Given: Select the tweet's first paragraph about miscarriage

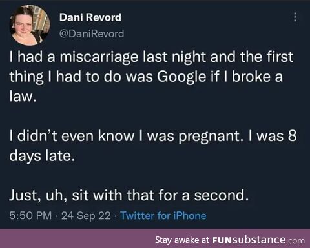Looking at the screenshot, I should [151, 77].
